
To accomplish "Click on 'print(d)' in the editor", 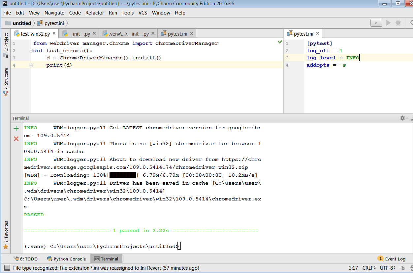I will pyautogui.click(x=59, y=65).
